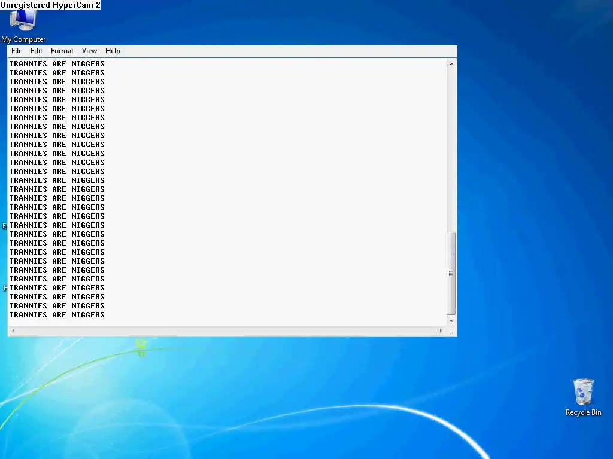Open the Help menu in Notepad

(113, 51)
